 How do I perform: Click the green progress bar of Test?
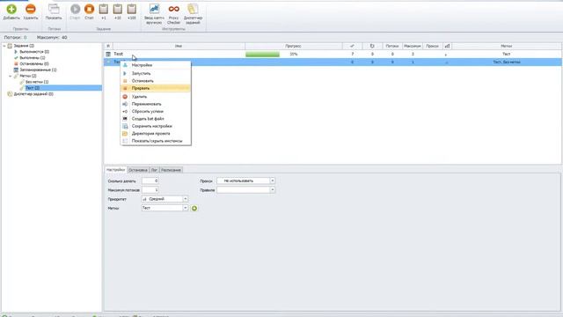tap(262, 55)
